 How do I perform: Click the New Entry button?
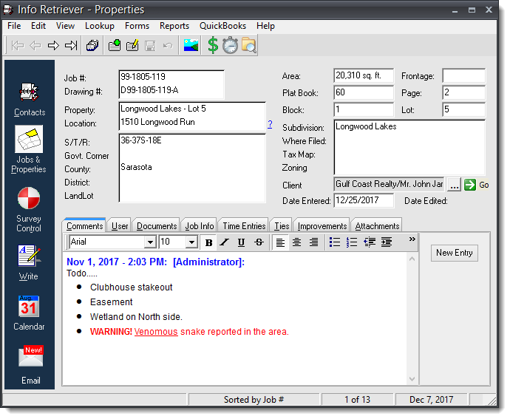454,253
